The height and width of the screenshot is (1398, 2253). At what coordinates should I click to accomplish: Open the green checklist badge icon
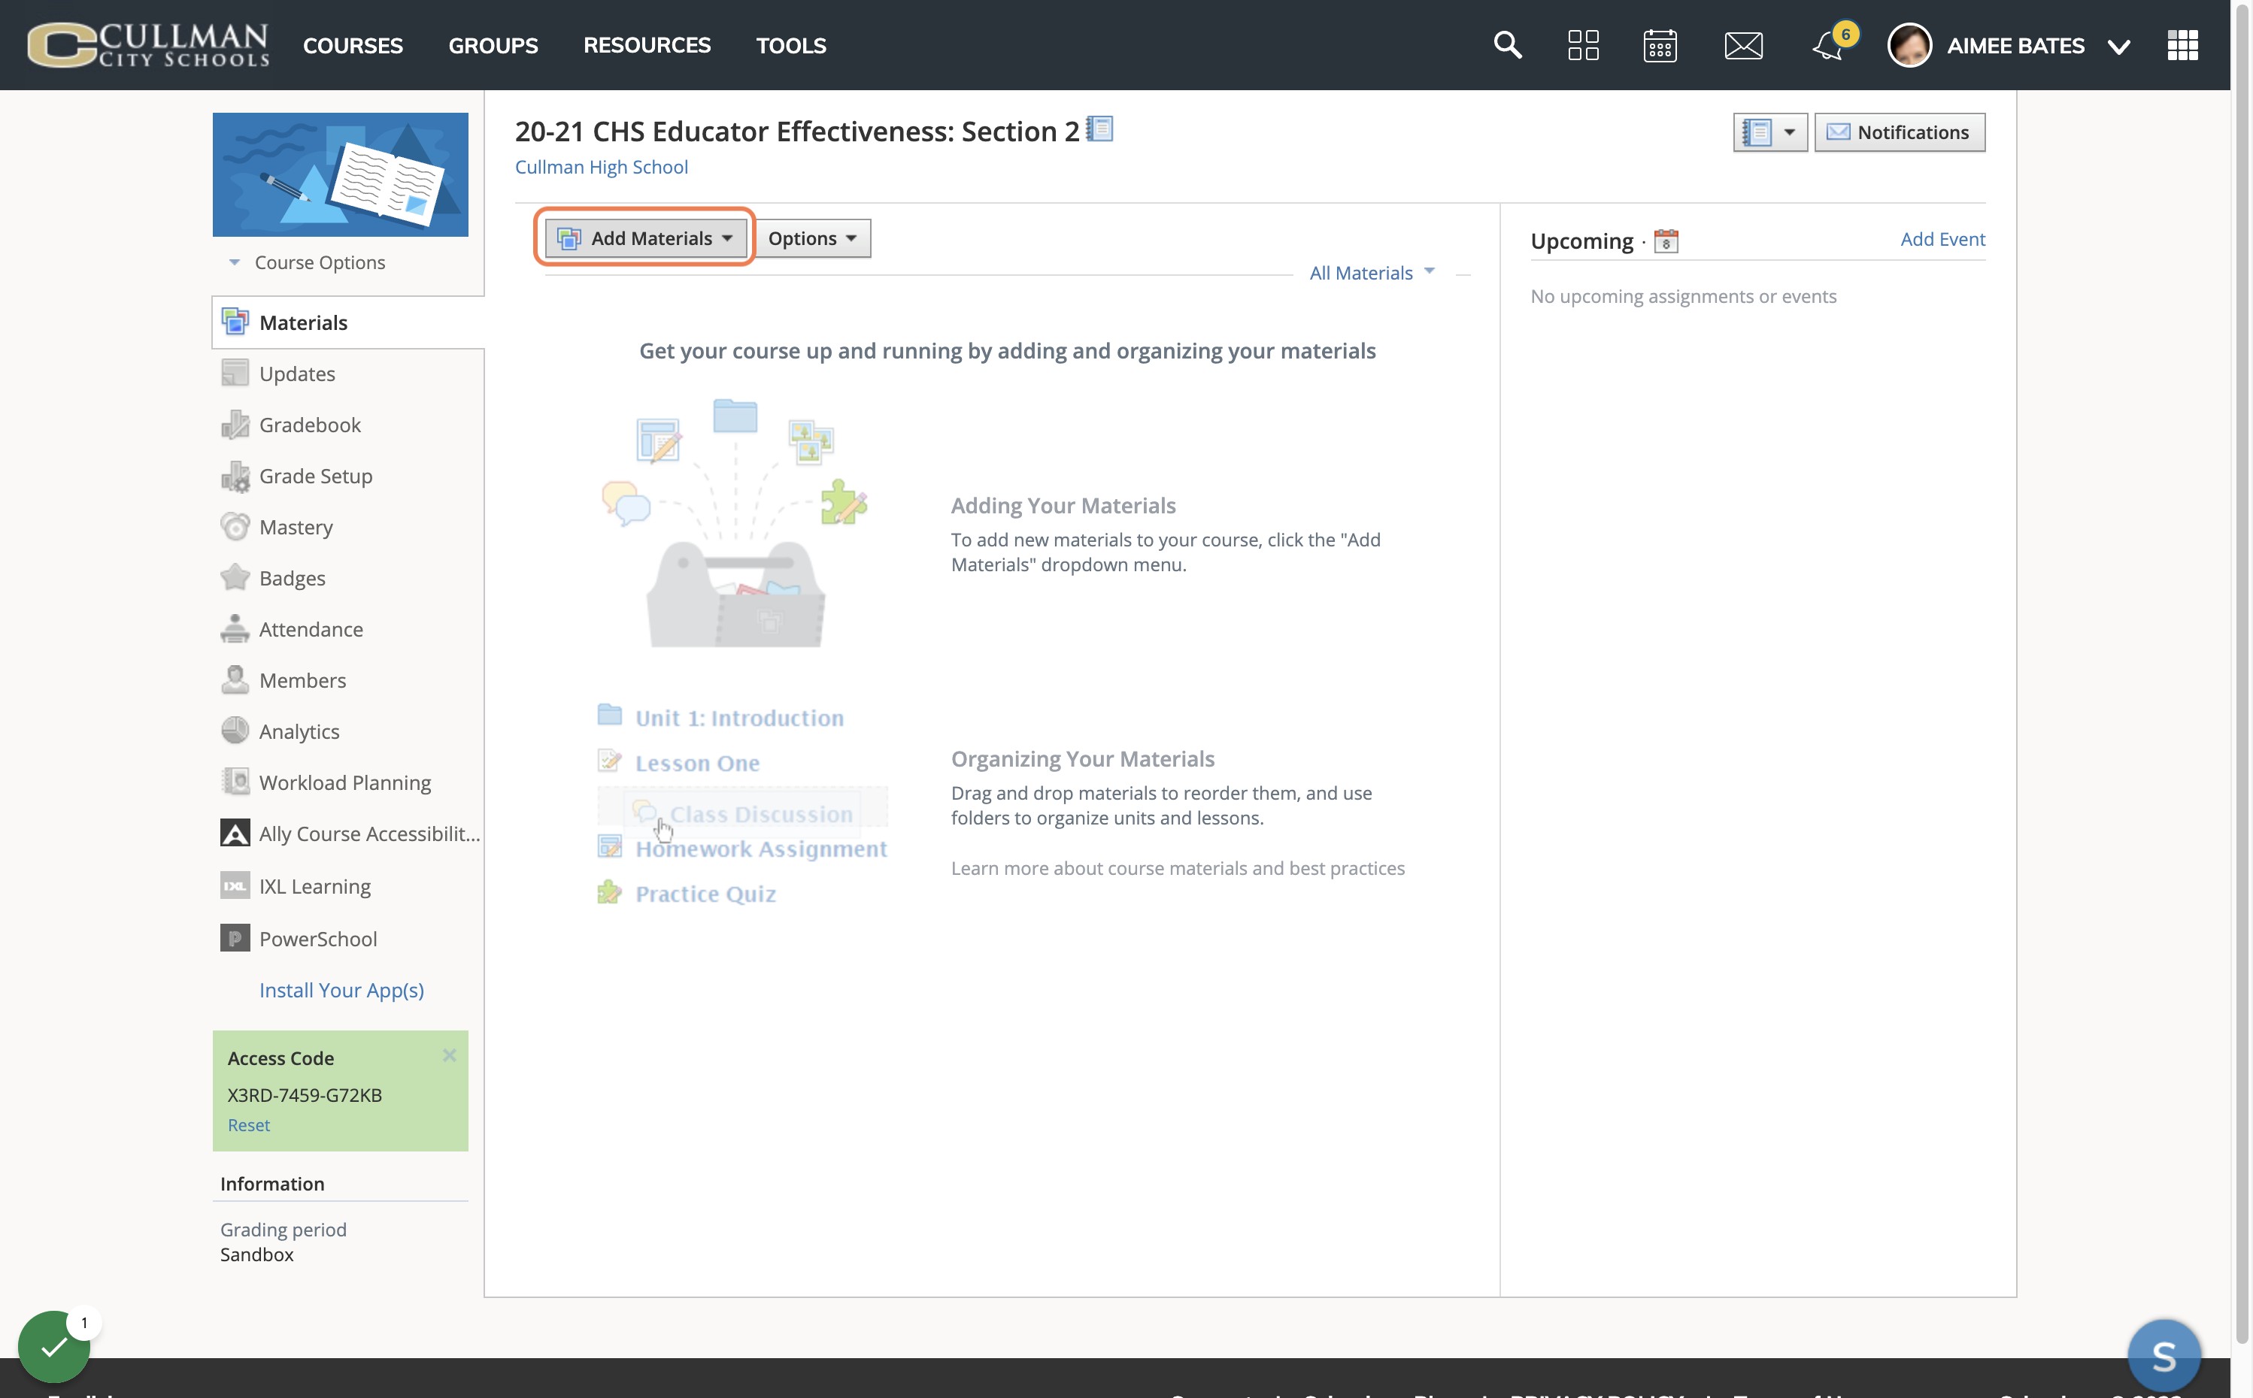(x=53, y=1346)
